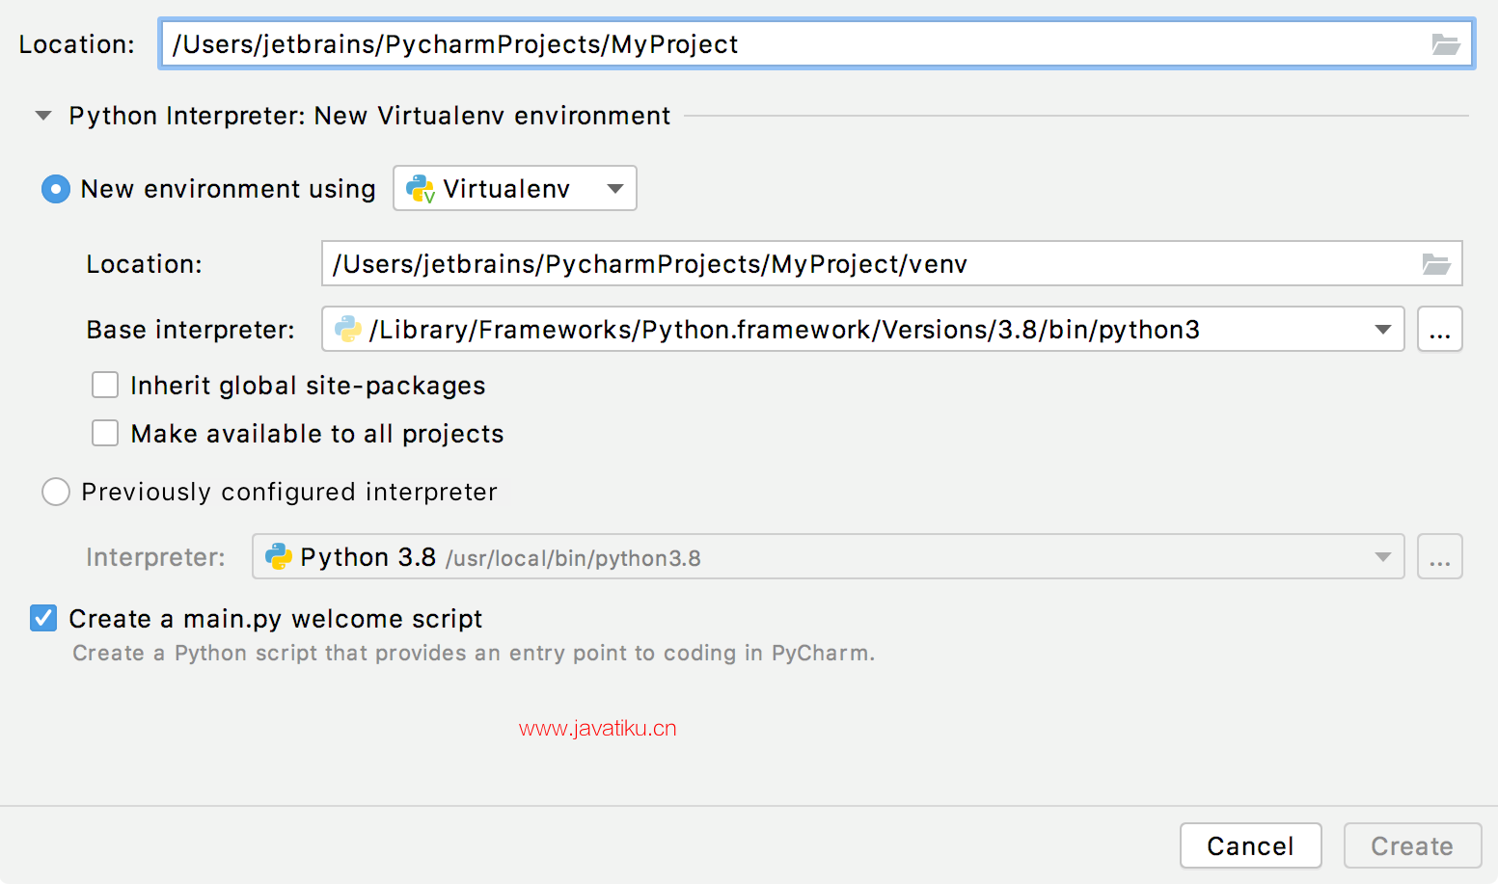Open the Base interpreter dropdown arrow
This screenshot has height=884, width=1498.
click(x=1383, y=330)
